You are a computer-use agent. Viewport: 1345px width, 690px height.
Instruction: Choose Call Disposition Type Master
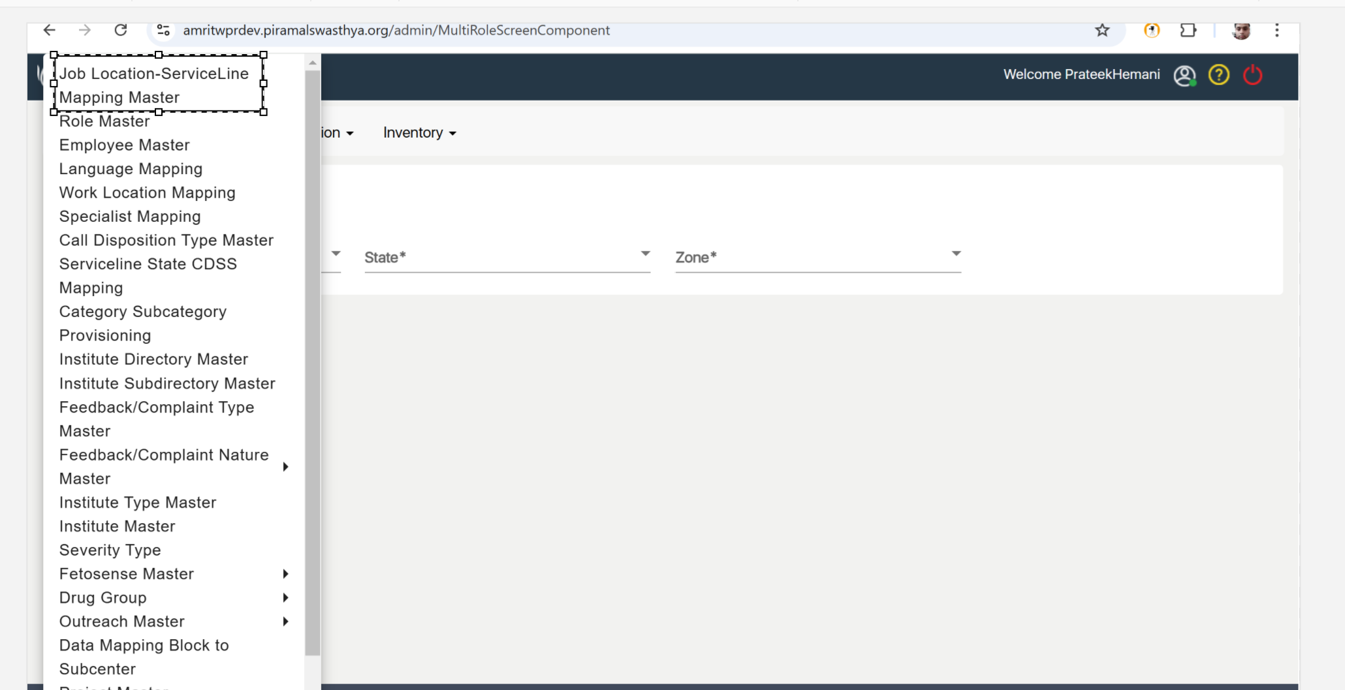(x=166, y=241)
